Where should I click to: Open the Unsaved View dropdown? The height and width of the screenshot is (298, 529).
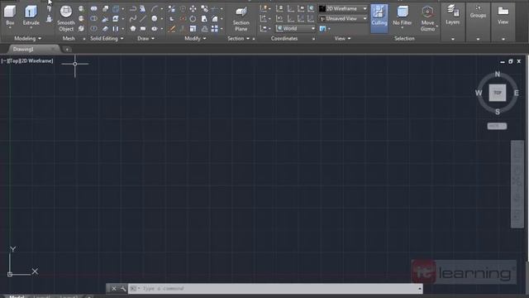tap(343, 18)
